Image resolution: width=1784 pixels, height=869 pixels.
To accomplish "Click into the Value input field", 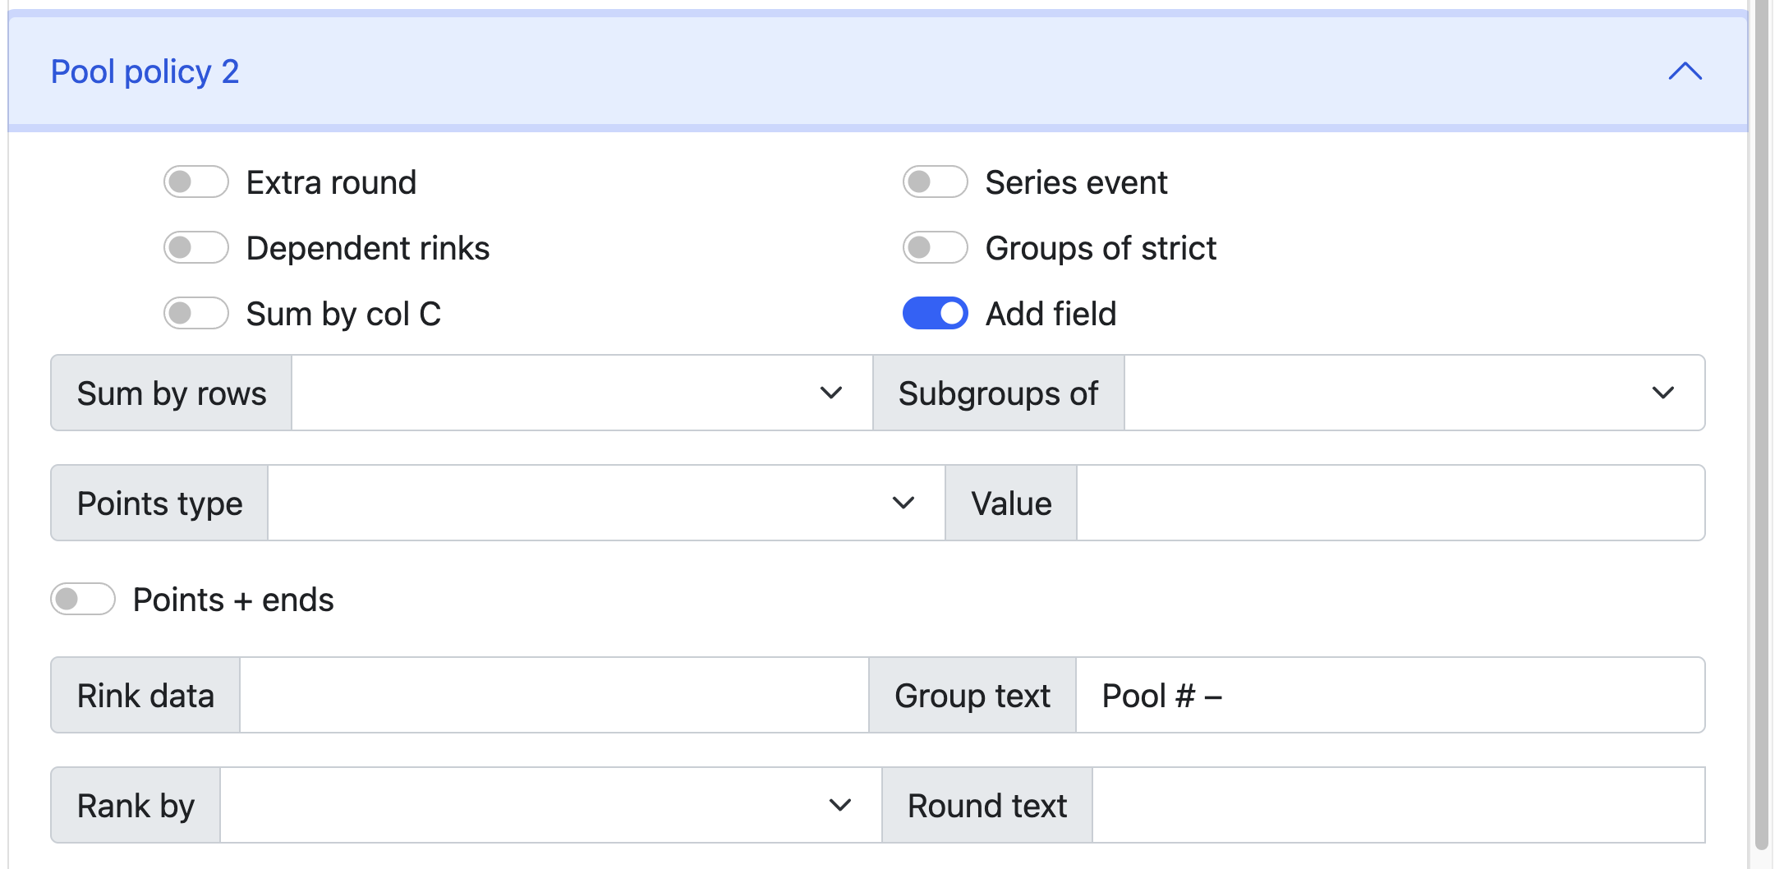I will [1390, 503].
